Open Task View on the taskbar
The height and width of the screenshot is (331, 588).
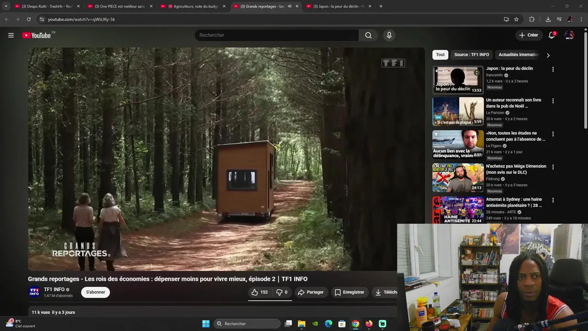pyautogui.click(x=288, y=324)
